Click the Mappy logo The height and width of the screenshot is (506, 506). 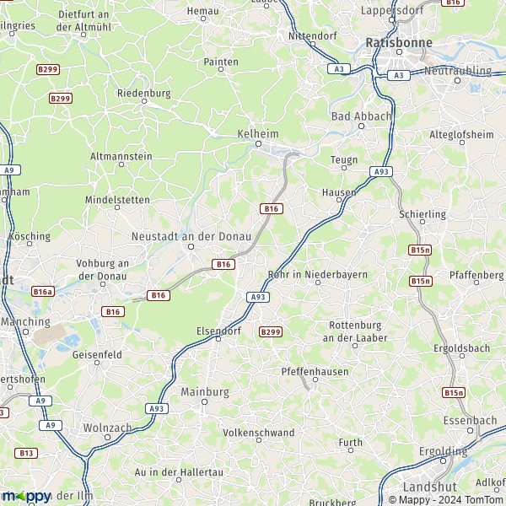pyautogui.click(x=26, y=497)
